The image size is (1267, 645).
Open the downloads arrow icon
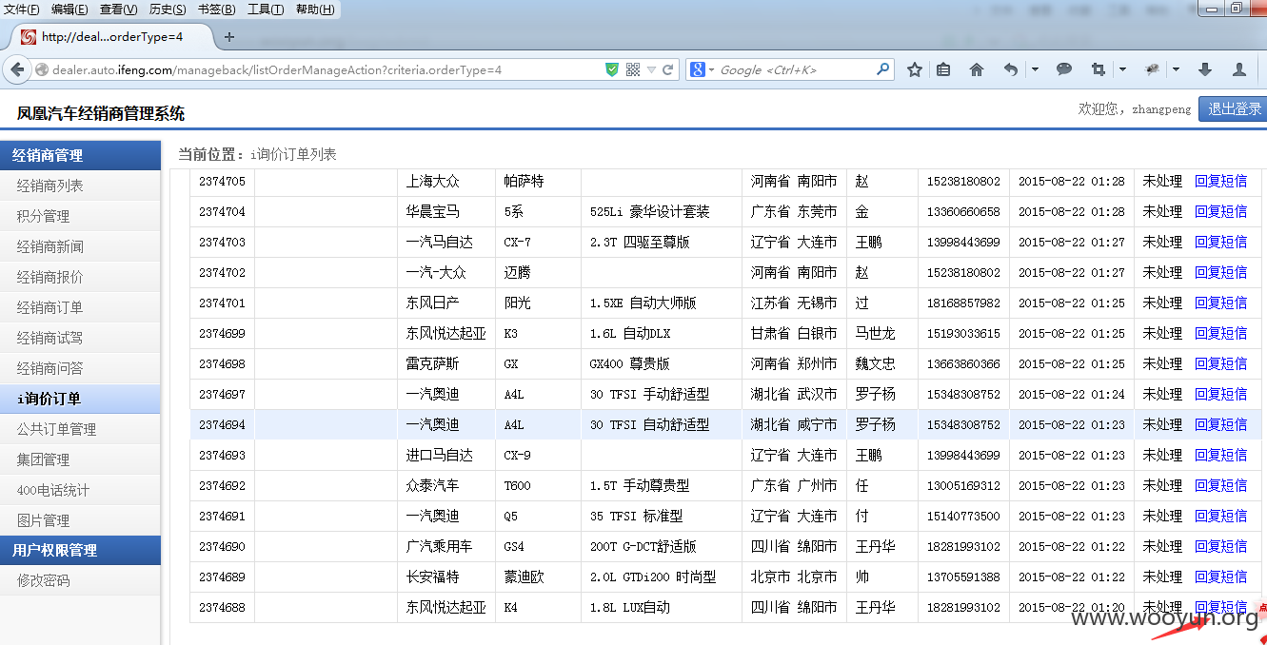(x=1205, y=69)
